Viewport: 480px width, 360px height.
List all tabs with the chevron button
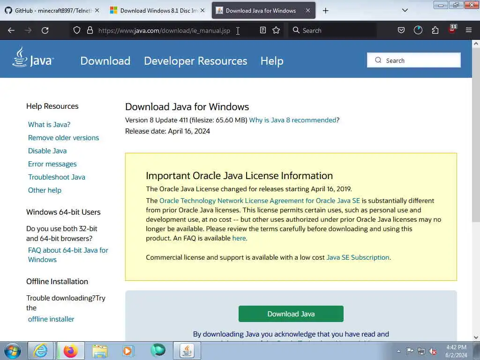click(x=405, y=10)
